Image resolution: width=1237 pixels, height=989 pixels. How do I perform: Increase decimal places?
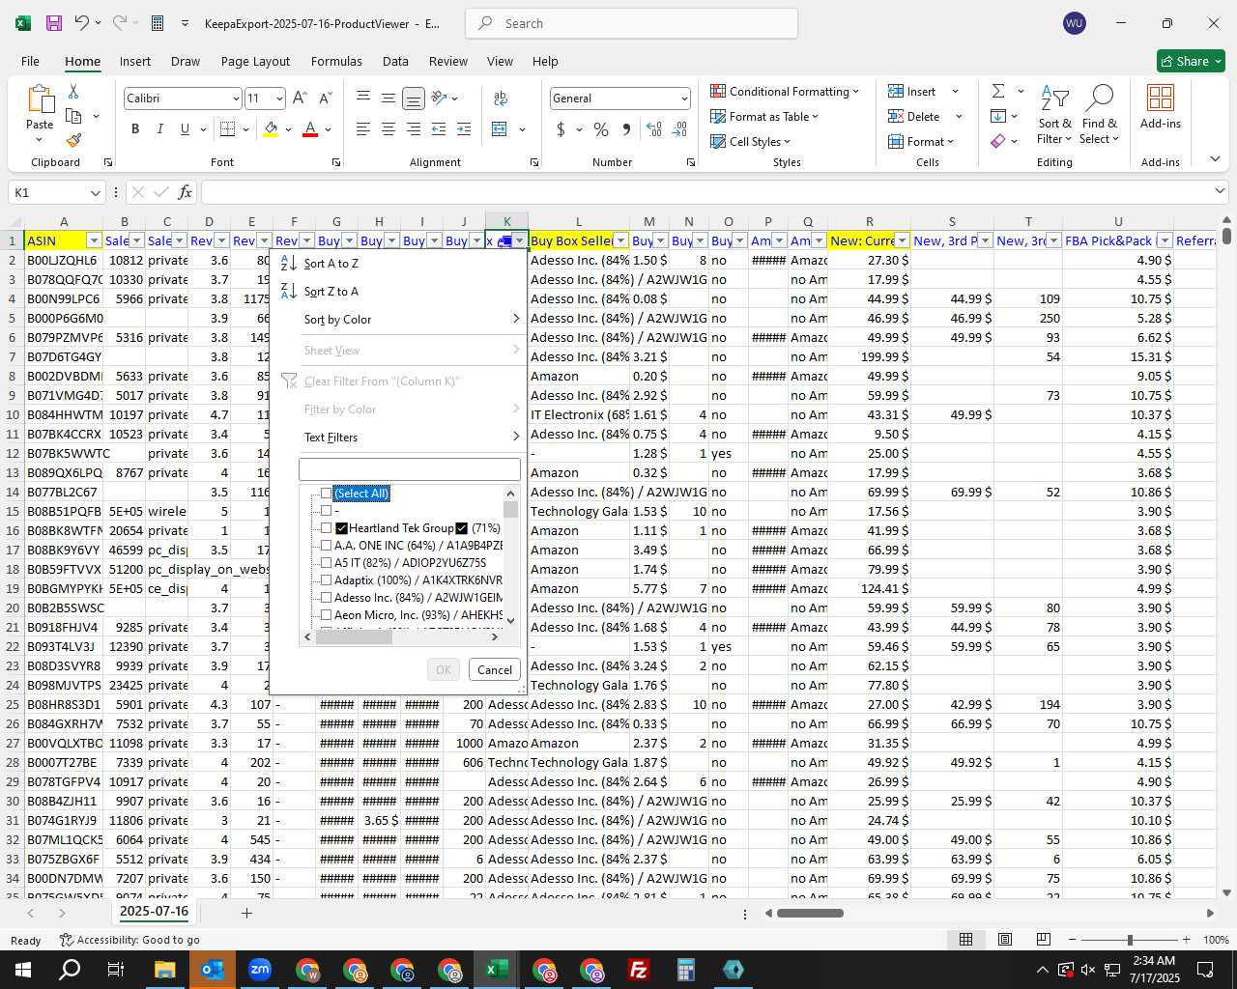654,128
